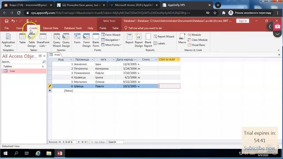Reload the browser page
283x159 pixels.
[19, 13]
